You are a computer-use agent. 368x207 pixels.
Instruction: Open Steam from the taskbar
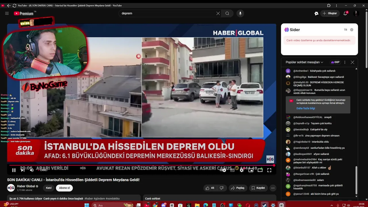click(264, 205)
